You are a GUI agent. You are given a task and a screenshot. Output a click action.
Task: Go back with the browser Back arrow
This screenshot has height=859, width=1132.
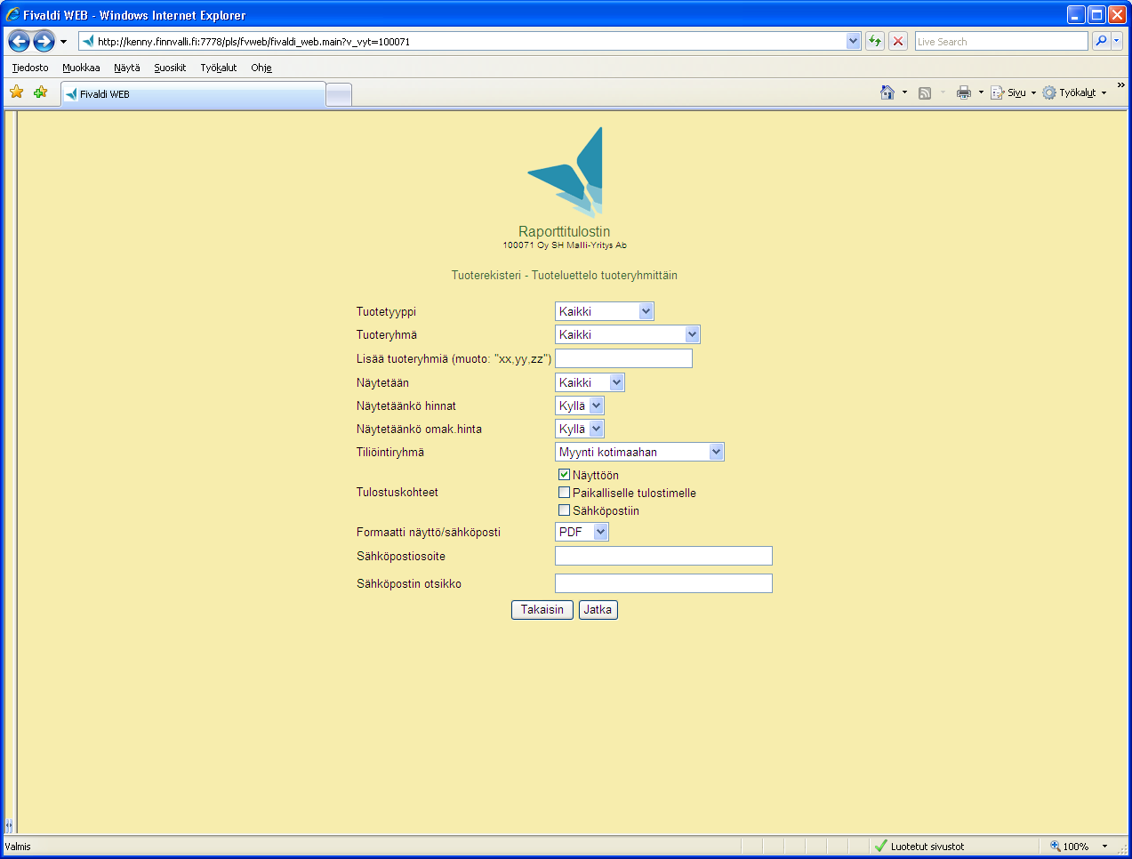click(x=20, y=41)
